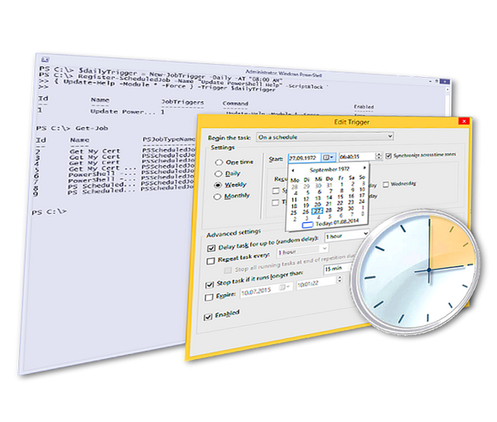Viewport: 497px width, 422px height.
Task: Toggle the Enabled checkbox
Action: point(208,317)
